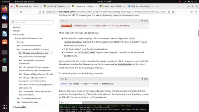Screen dimensions: 199x112
Task: Expand Part 1 Prepare the environment
Action: click(x=16, y=46)
